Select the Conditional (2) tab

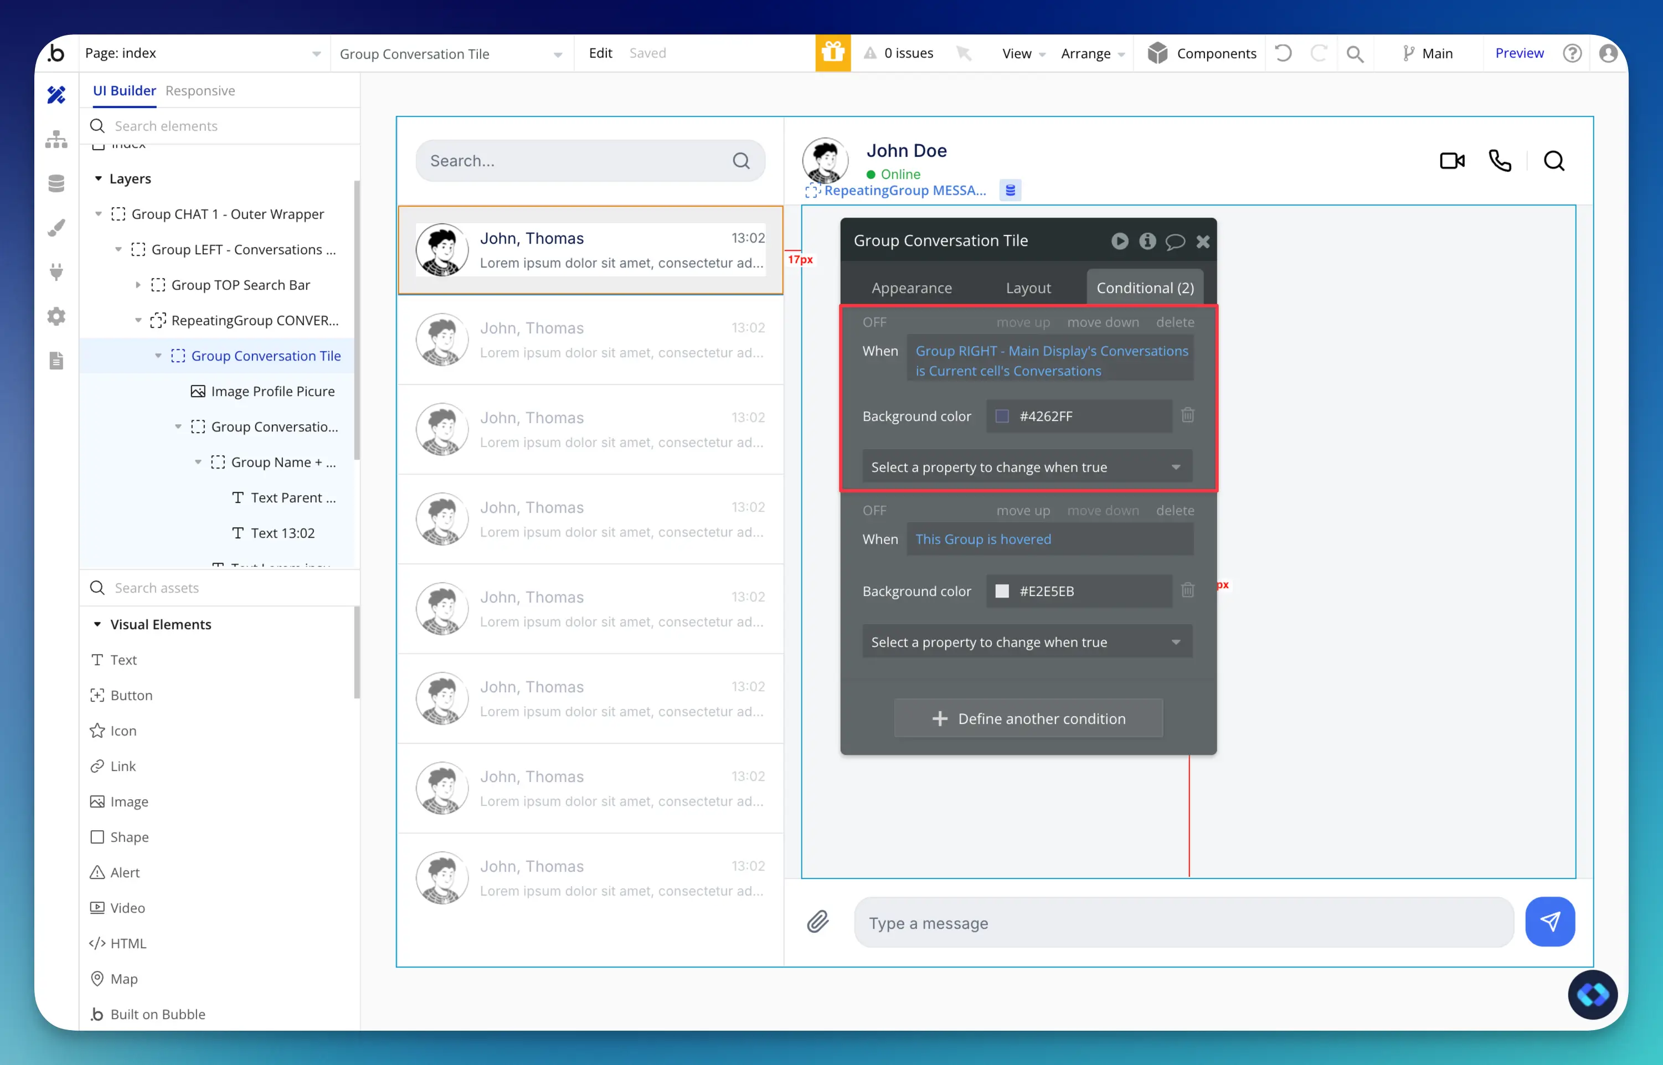click(1145, 287)
